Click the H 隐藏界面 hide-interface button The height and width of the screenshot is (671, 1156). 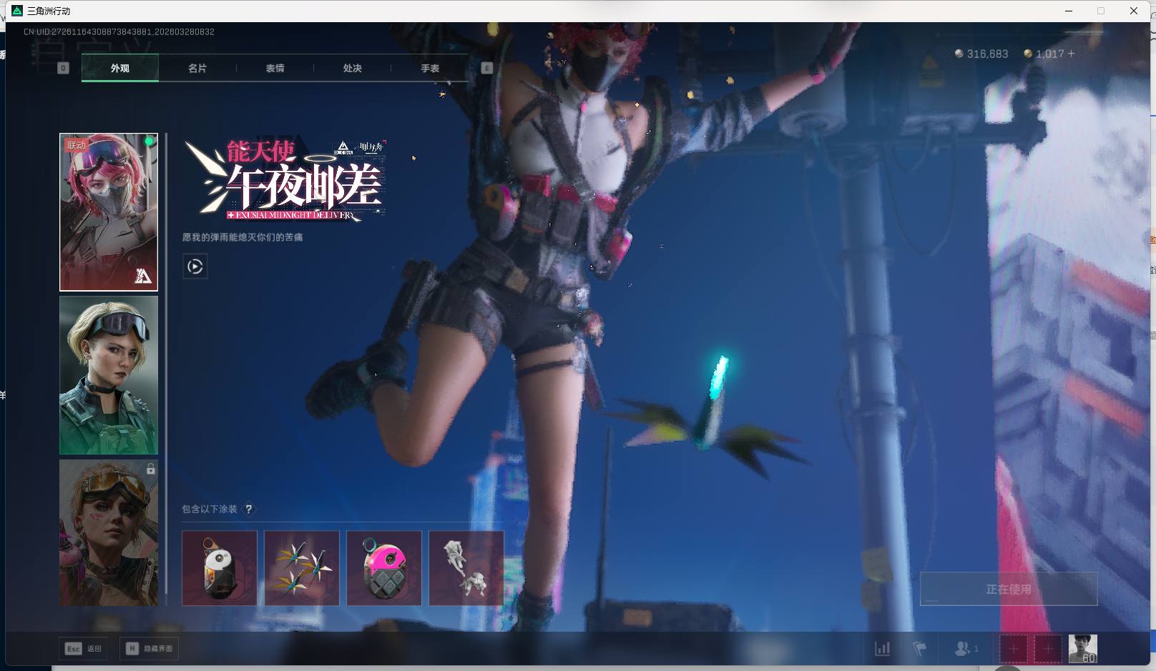[150, 649]
